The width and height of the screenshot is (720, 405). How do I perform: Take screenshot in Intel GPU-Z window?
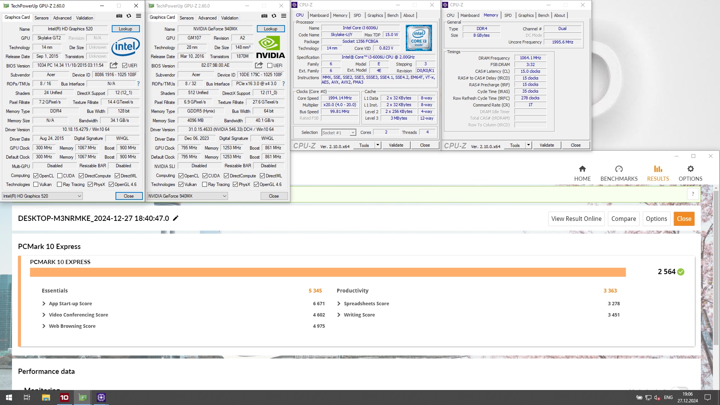tap(119, 16)
